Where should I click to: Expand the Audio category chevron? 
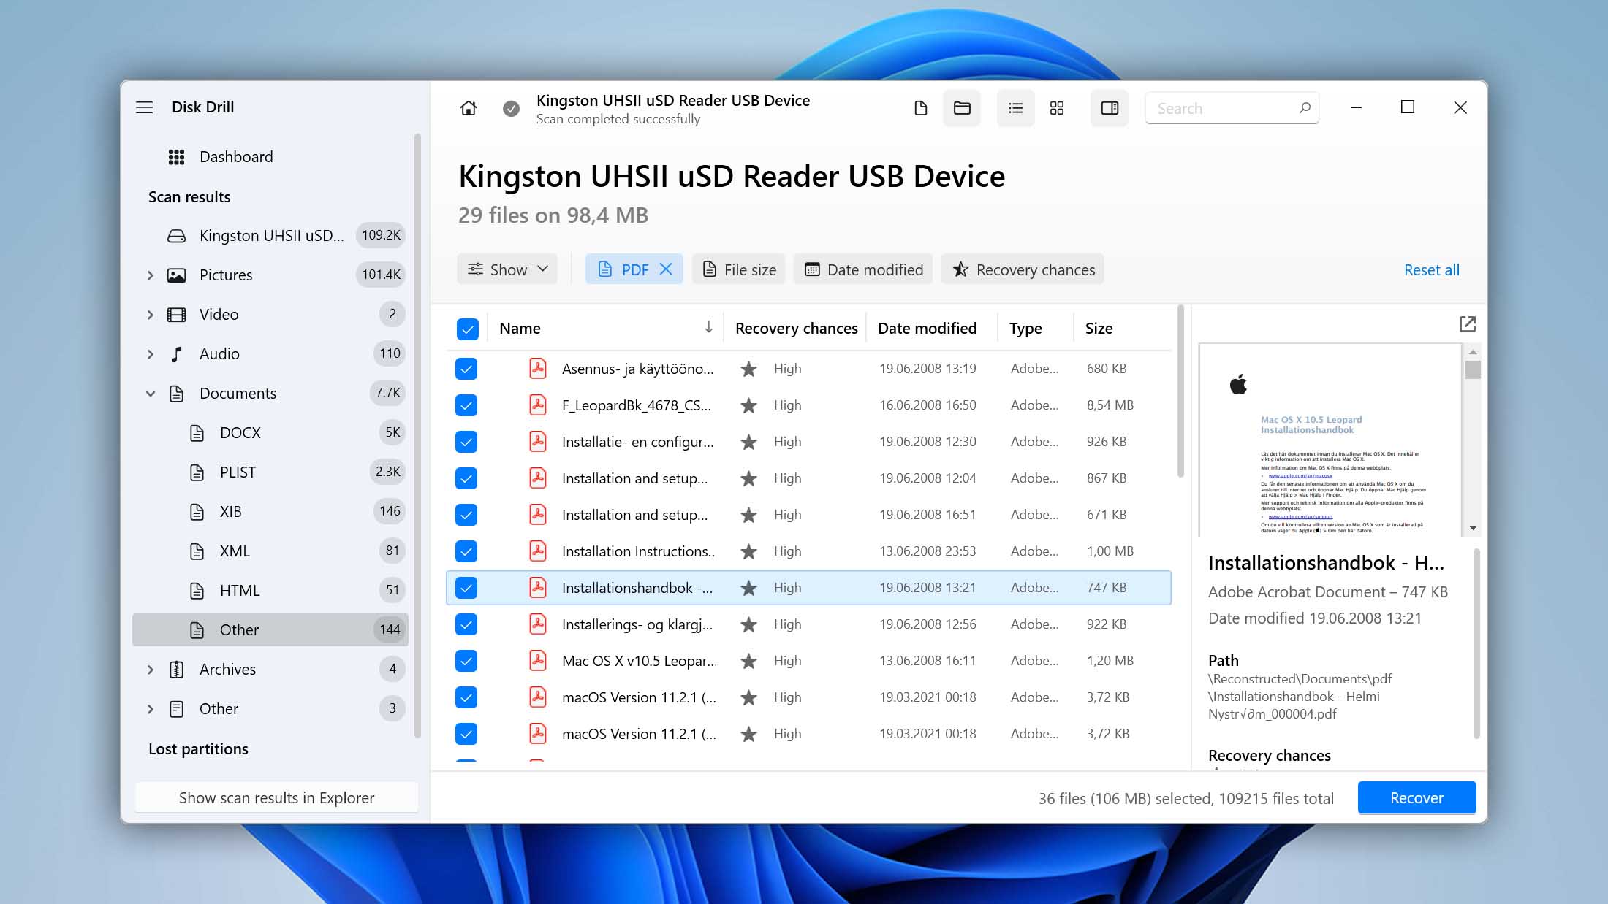151,354
